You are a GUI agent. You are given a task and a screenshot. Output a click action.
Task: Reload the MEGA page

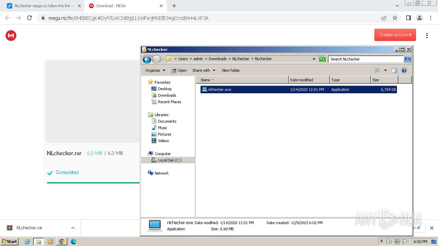pyautogui.click(x=29, y=18)
